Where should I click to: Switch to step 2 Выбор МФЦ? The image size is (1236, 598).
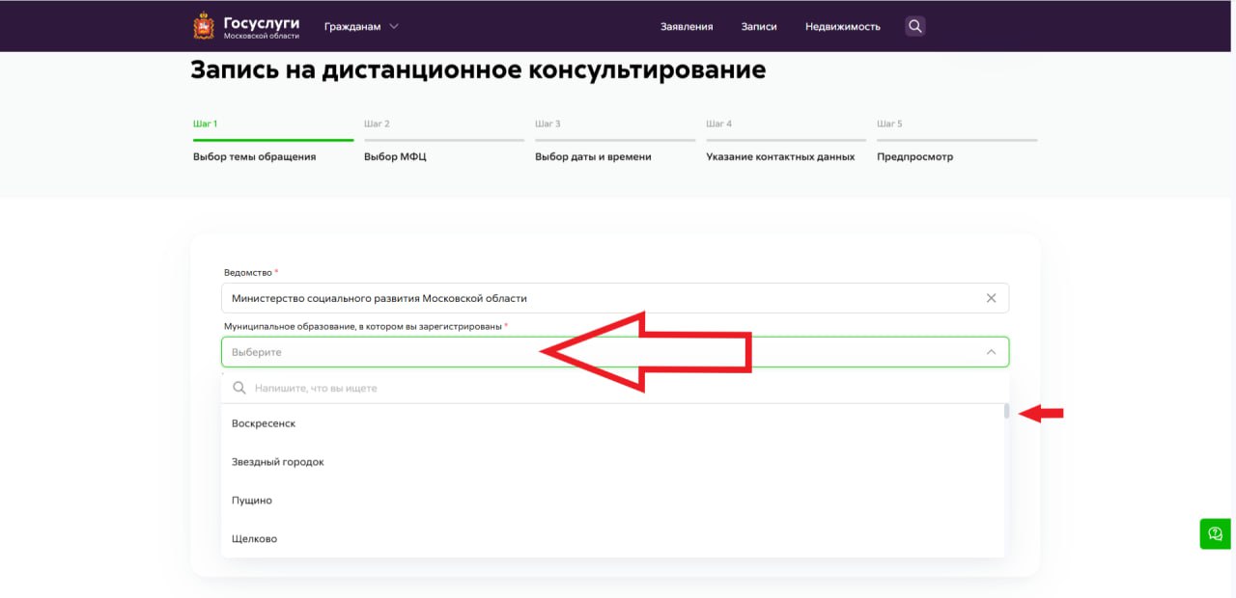click(x=395, y=156)
